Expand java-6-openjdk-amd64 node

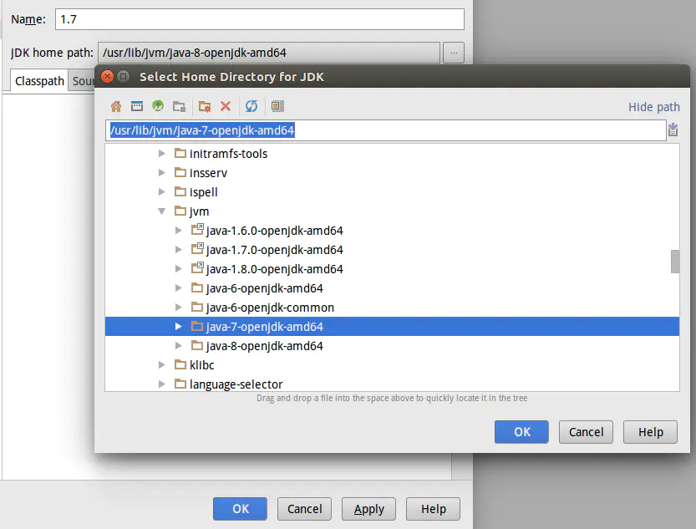coord(178,288)
